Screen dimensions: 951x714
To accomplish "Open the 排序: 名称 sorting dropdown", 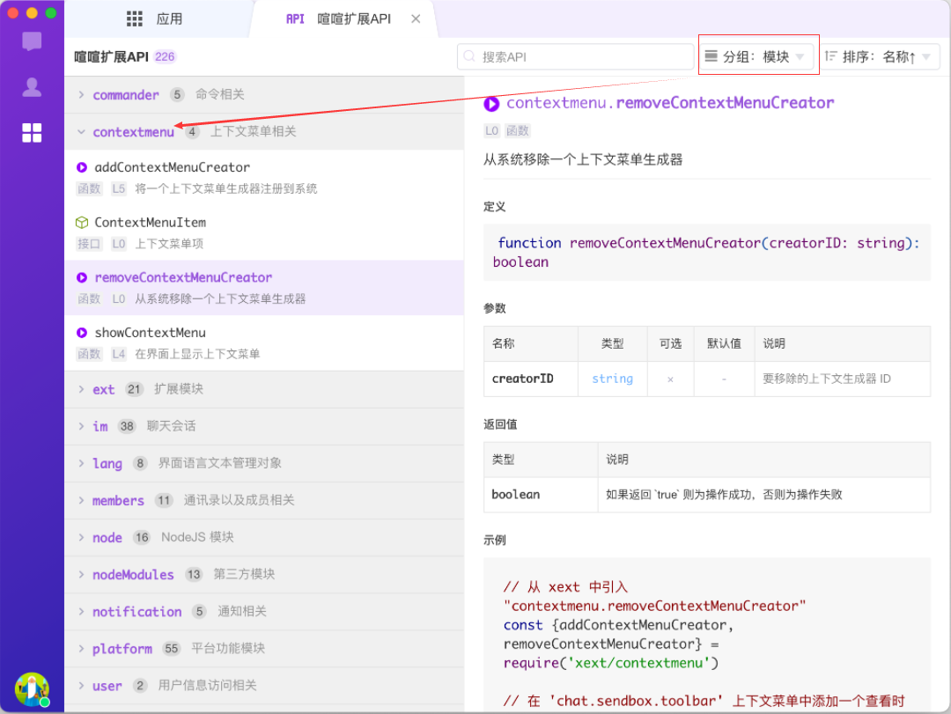I will pyautogui.click(x=878, y=57).
